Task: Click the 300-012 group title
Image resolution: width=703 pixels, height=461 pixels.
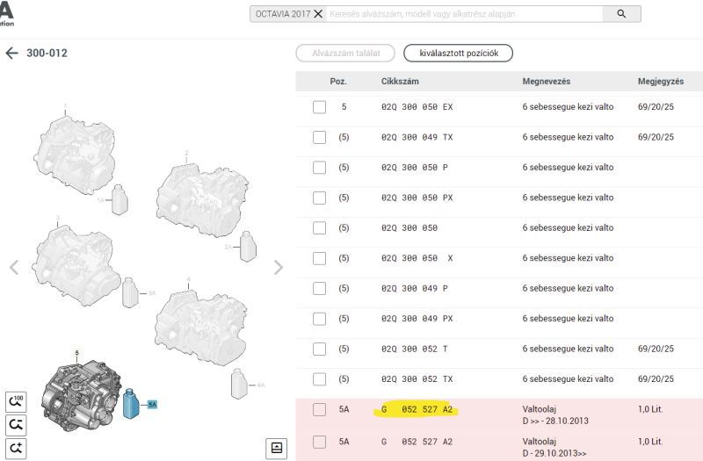Action: point(47,53)
